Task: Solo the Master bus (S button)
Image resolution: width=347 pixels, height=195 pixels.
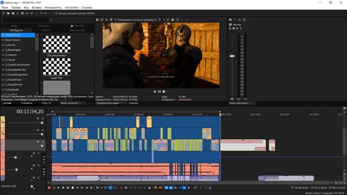Action: click(x=241, y=28)
